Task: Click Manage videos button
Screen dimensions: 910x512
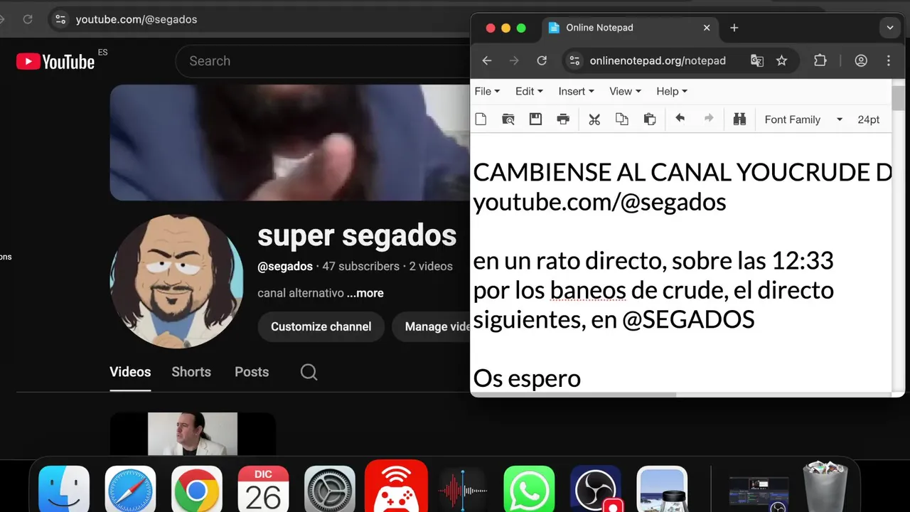Action: 432,327
